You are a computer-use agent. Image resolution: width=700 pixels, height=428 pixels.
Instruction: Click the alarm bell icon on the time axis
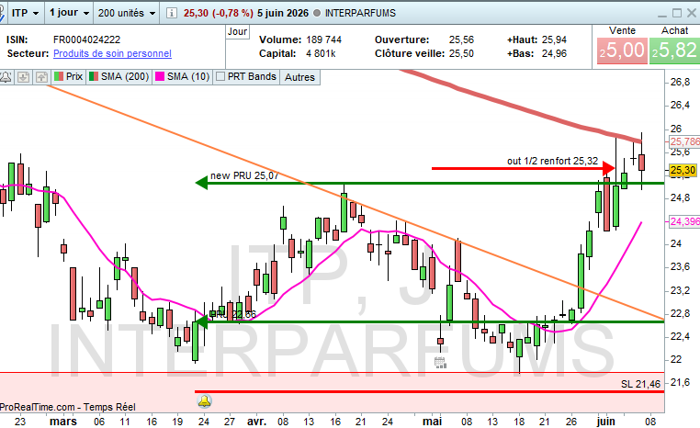click(205, 401)
